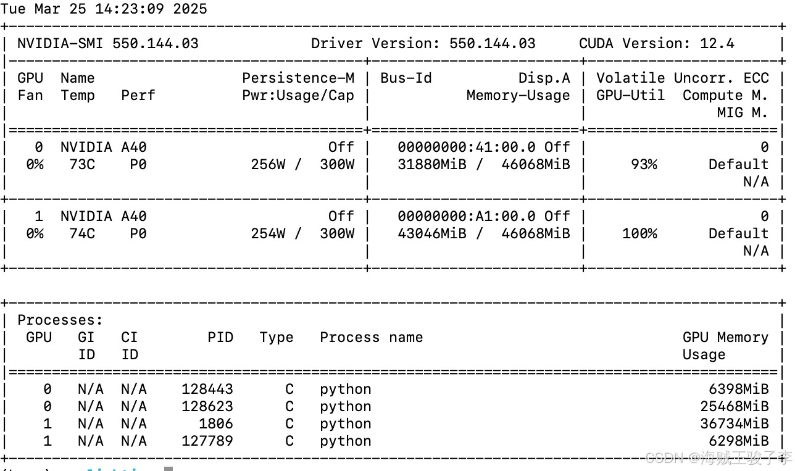Viewport: 795px width, 471px height.
Task: Select the 256W power usage value
Action: pyautogui.click(x=268, y=165)
